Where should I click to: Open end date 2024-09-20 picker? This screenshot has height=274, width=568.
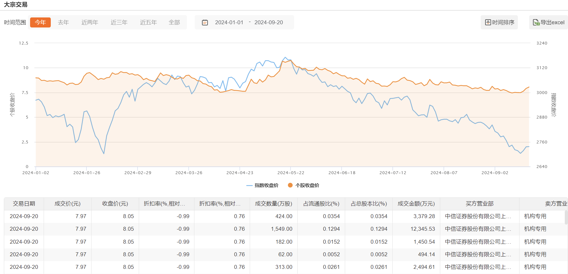[268, 23]
